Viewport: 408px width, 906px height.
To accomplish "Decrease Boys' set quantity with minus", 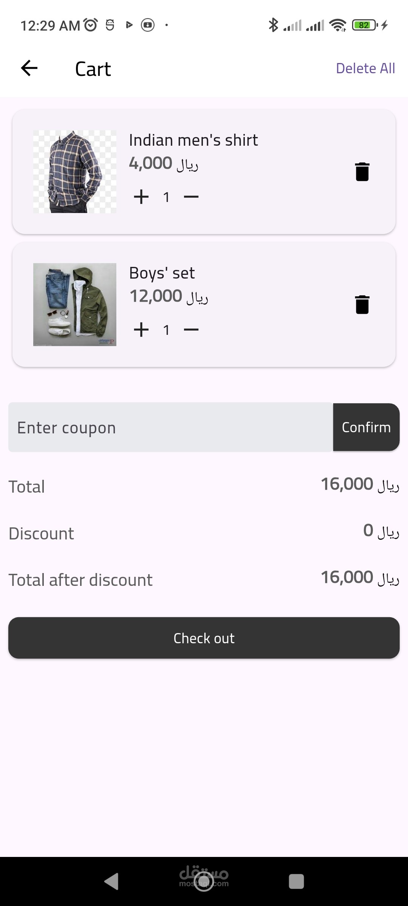I will click(191, 330).
